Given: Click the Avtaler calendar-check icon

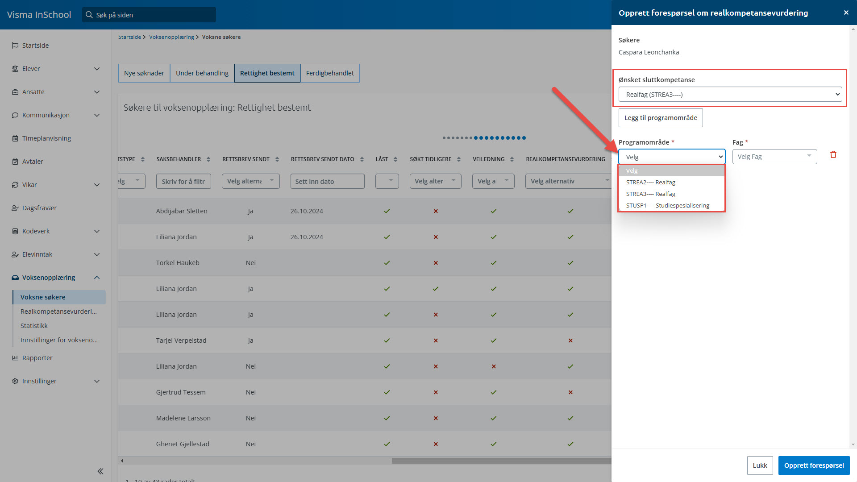Looking at the screenshot, I should (x=15, y=162).
